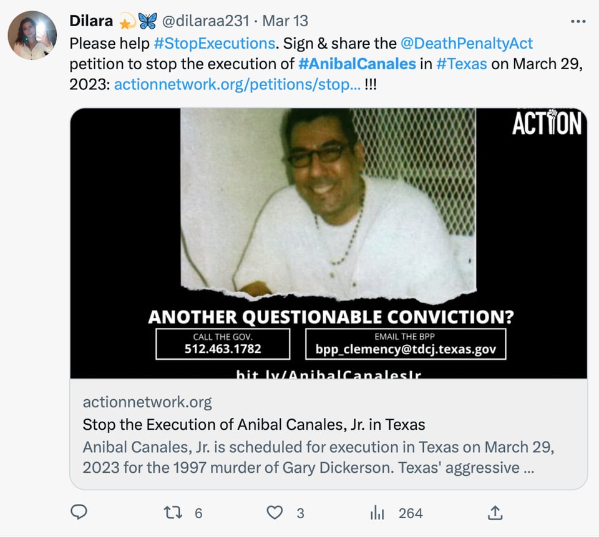Open the petition card preview image
Viewport: 599px width, 537px height.
point(329,243)
